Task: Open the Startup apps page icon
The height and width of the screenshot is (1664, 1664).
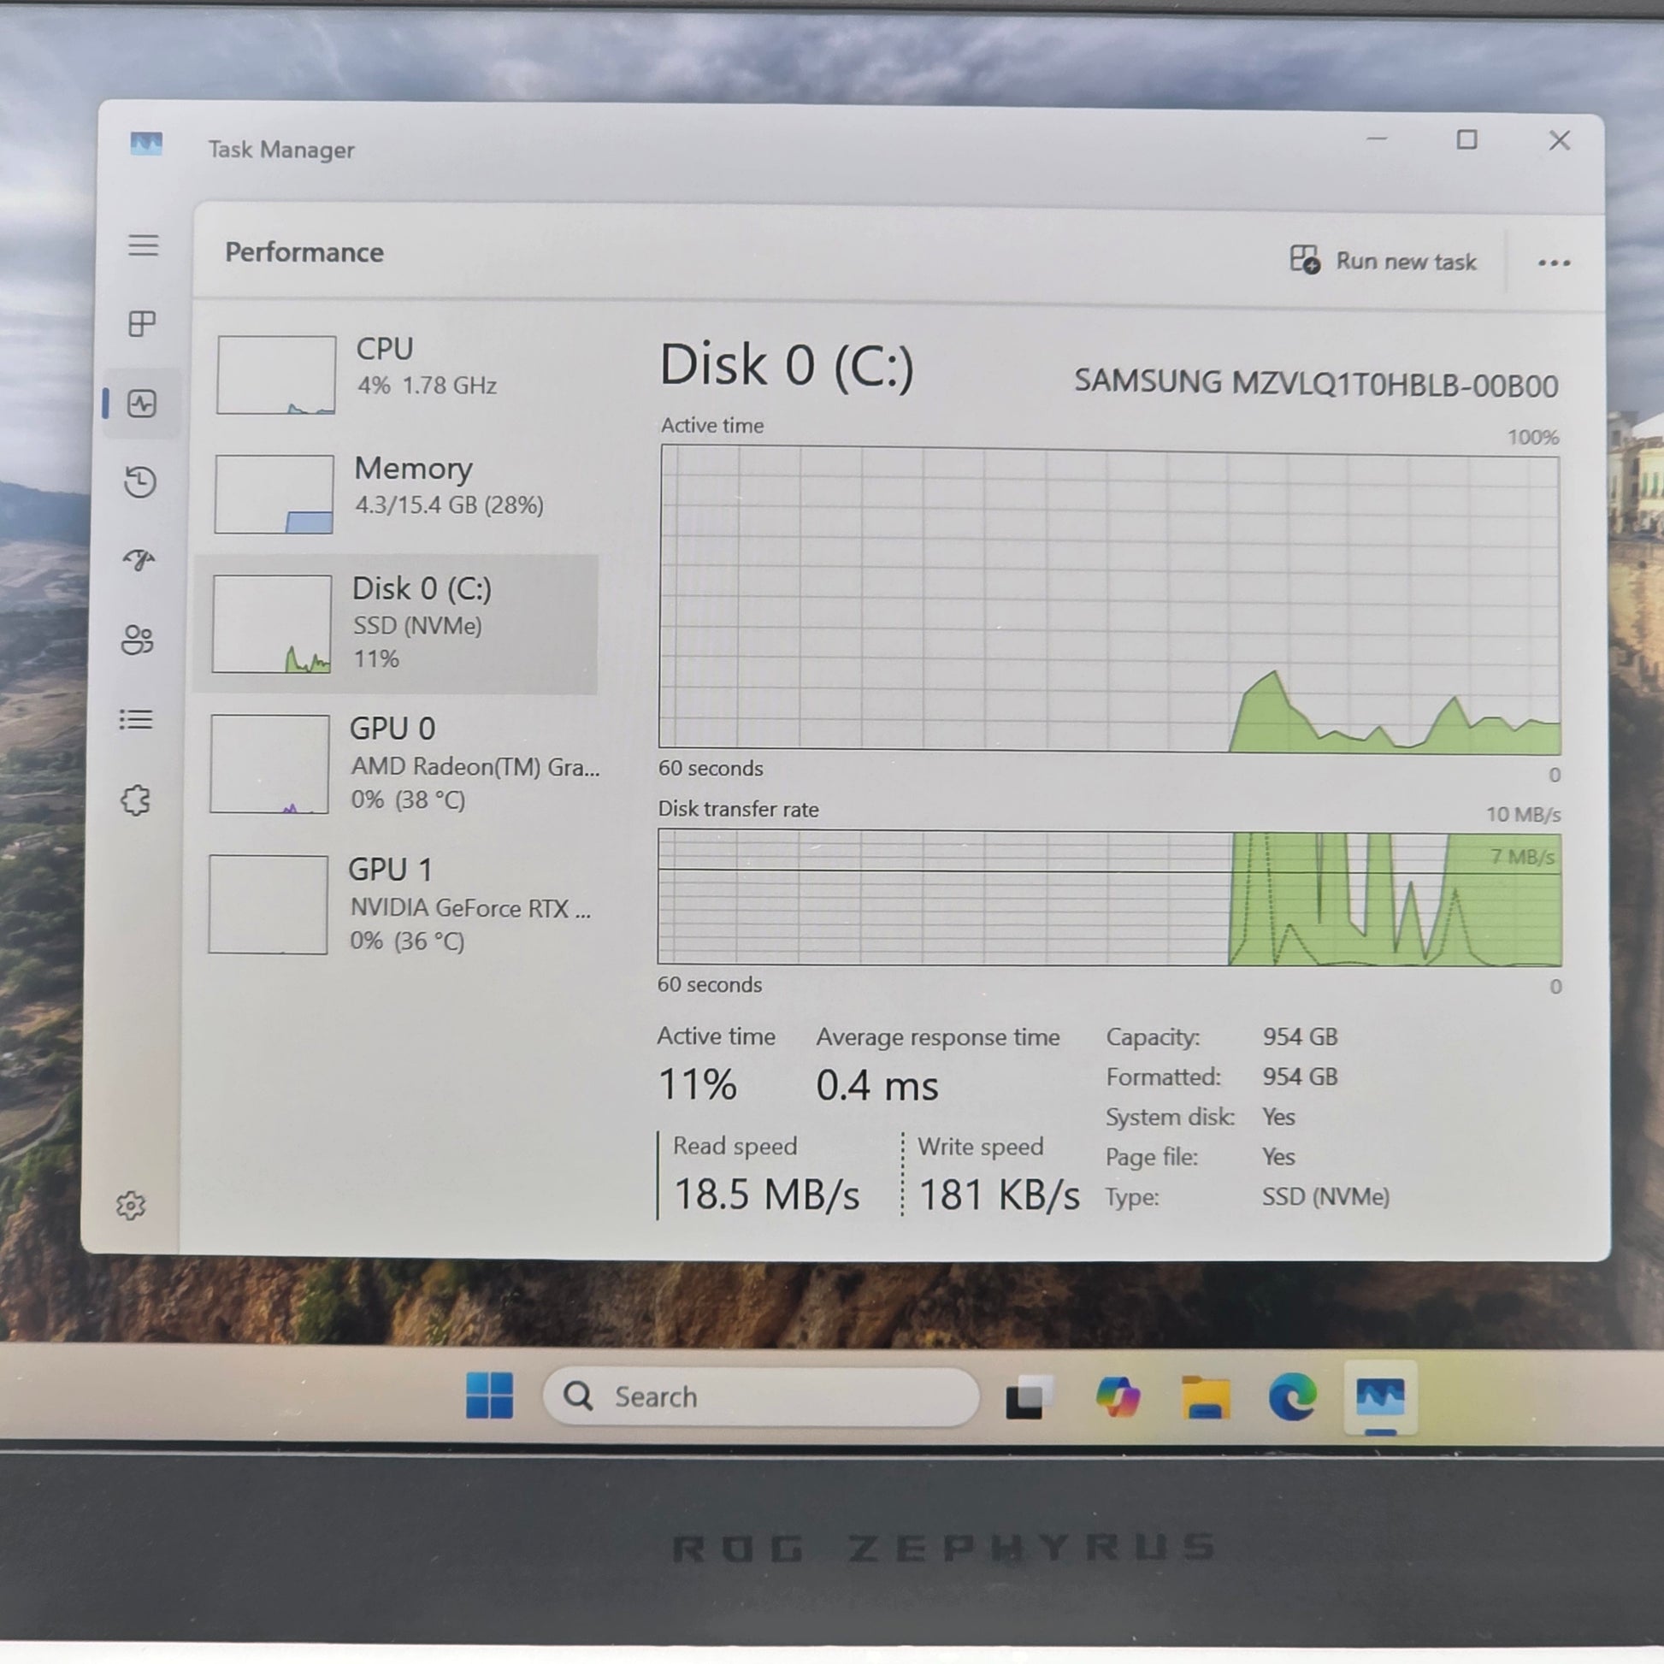Action: click(139, 561)
